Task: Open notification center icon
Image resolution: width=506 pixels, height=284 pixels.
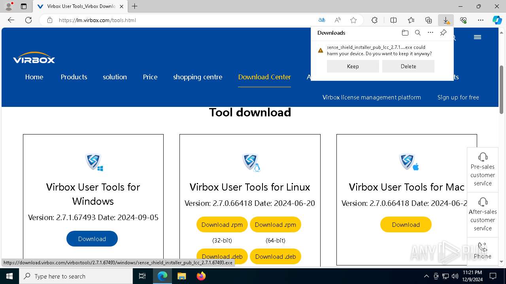Action: pos(493,276)
